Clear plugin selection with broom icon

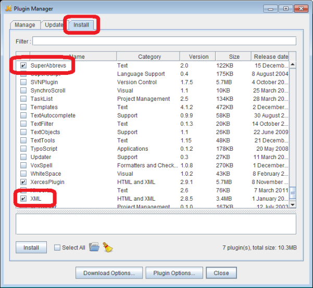pyautogui.click(x=108, y=247)
